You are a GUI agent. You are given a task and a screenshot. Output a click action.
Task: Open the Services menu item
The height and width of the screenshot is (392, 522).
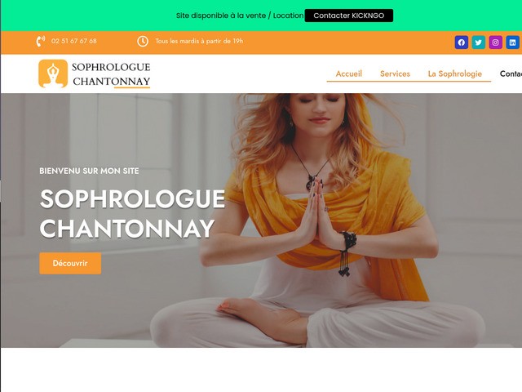[395, 73]
